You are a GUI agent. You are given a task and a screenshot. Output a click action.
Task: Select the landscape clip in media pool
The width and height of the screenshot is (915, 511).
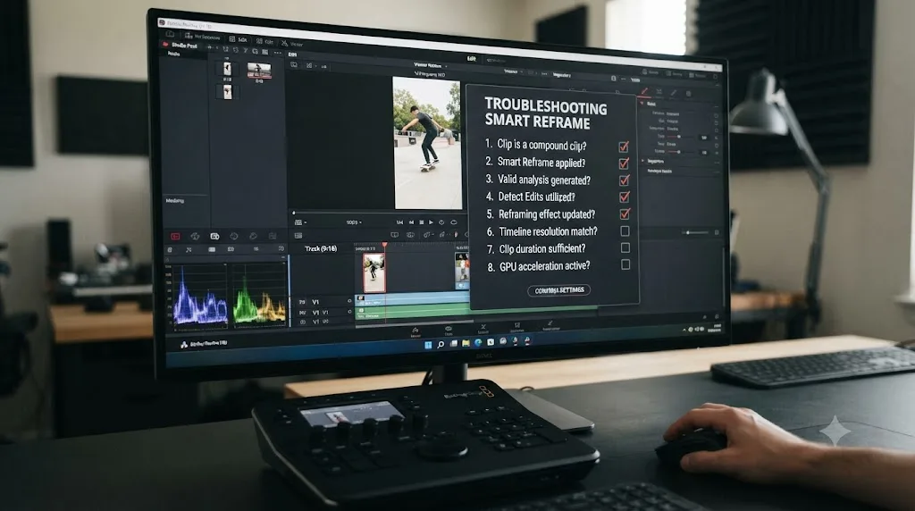258,71
